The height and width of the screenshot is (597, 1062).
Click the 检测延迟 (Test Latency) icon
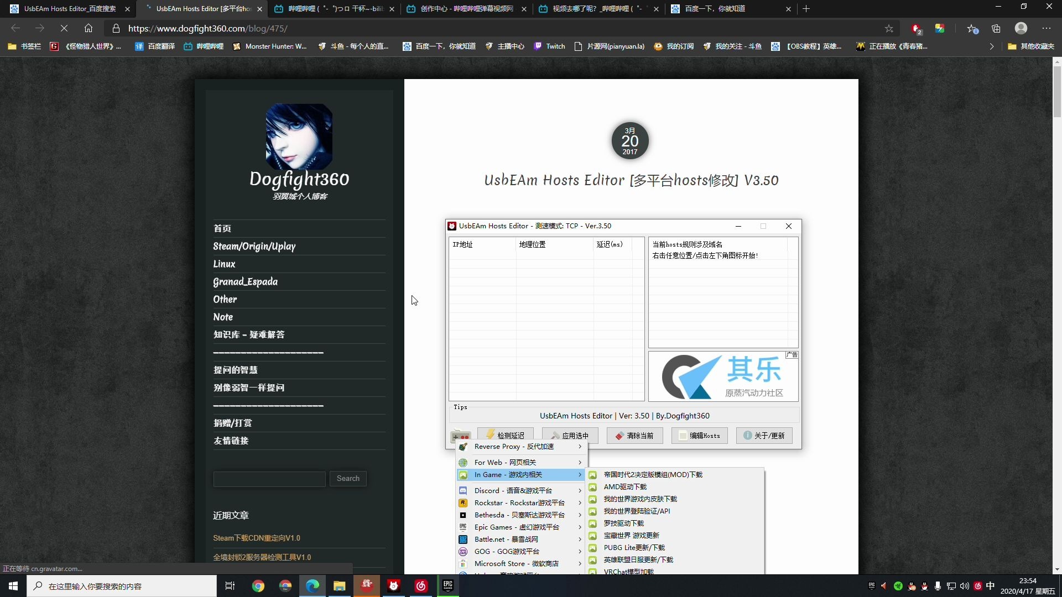click(506, 435)
